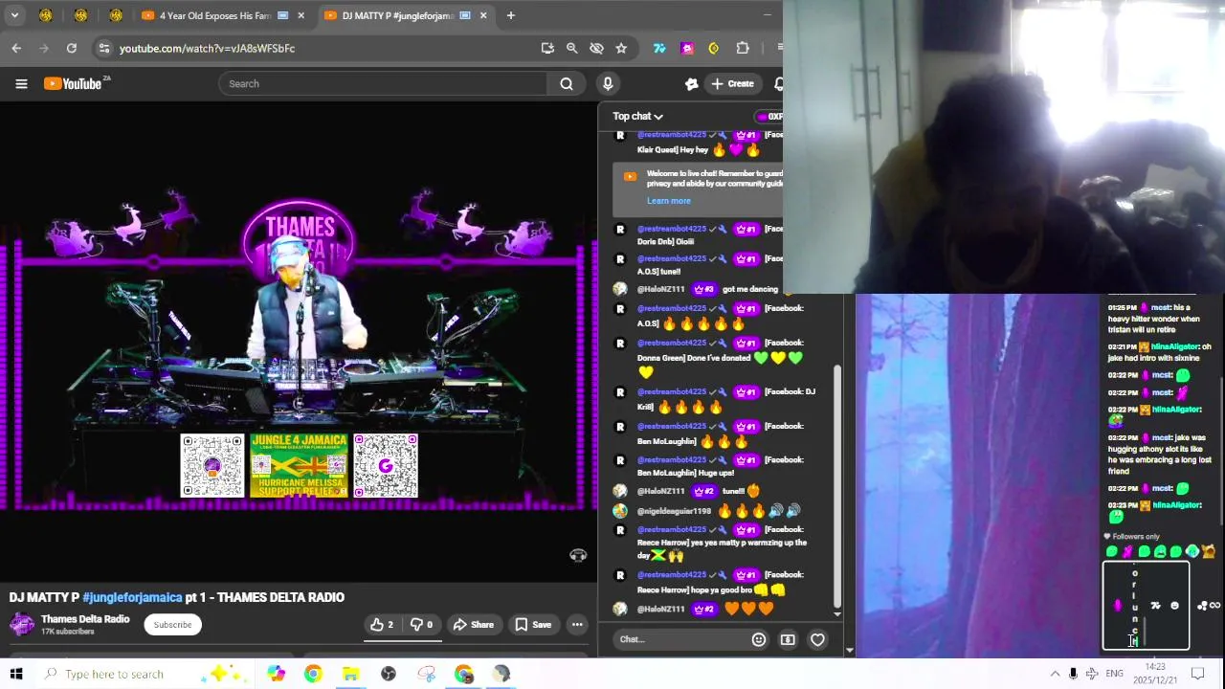Open the Windows Start menu

click(16, 674)
